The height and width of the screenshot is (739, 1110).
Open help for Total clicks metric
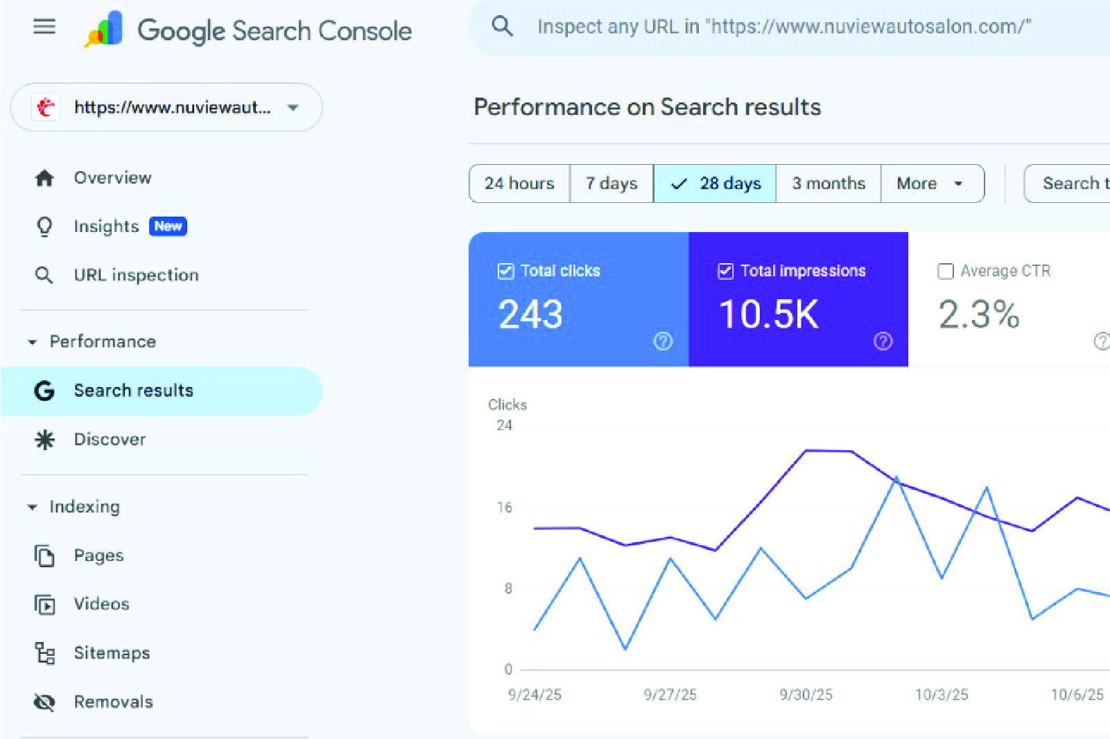pos(663,341)
